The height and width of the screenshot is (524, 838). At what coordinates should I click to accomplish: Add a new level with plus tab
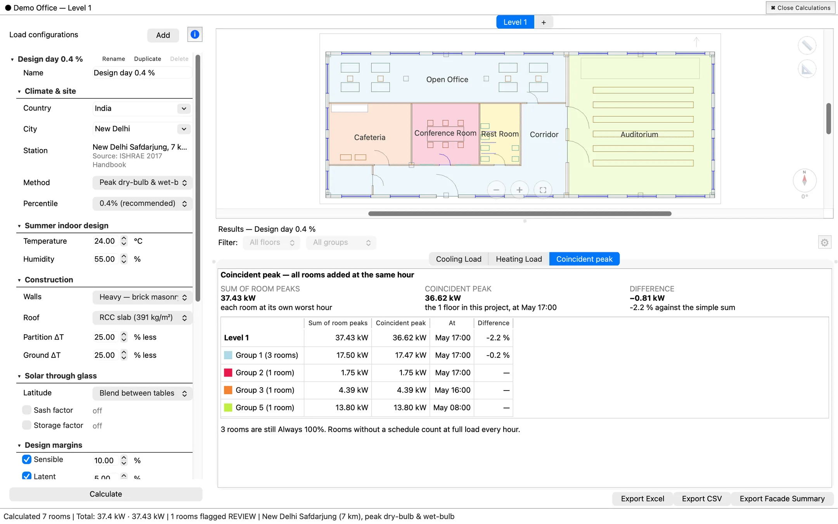point(544,22)
